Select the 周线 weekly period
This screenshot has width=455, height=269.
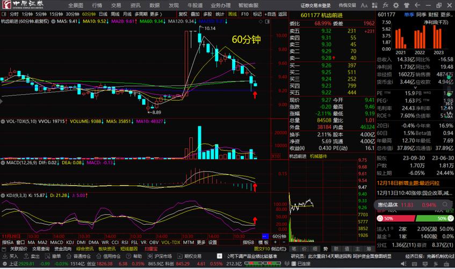coord(115,14)
